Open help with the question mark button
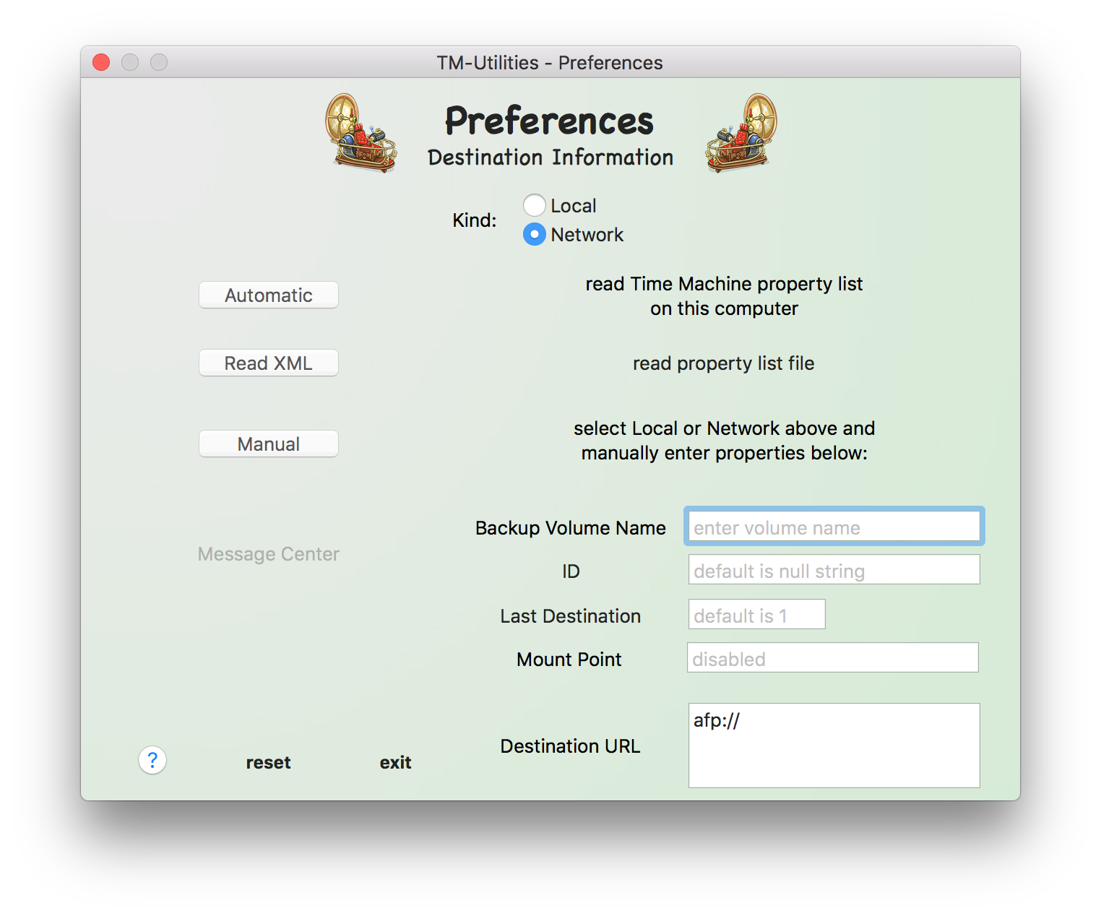 tap(152, 760)
